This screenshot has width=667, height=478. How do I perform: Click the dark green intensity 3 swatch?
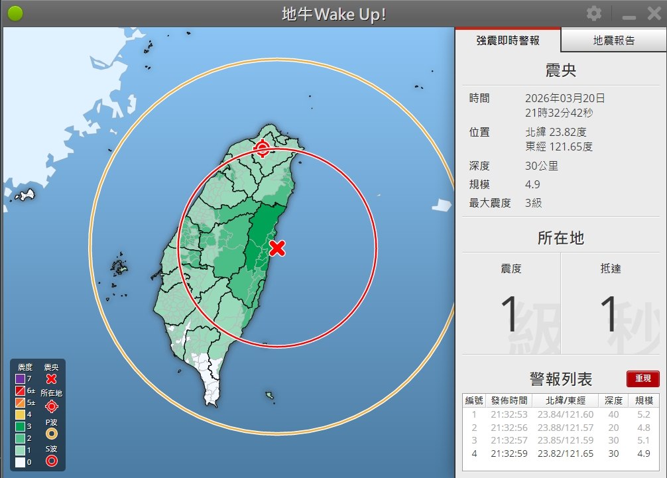click(20, 426)
